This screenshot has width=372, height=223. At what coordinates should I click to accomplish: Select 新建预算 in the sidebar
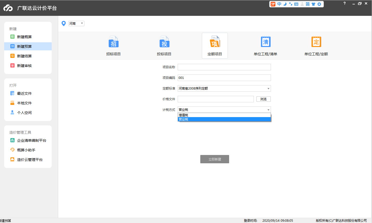28,46
